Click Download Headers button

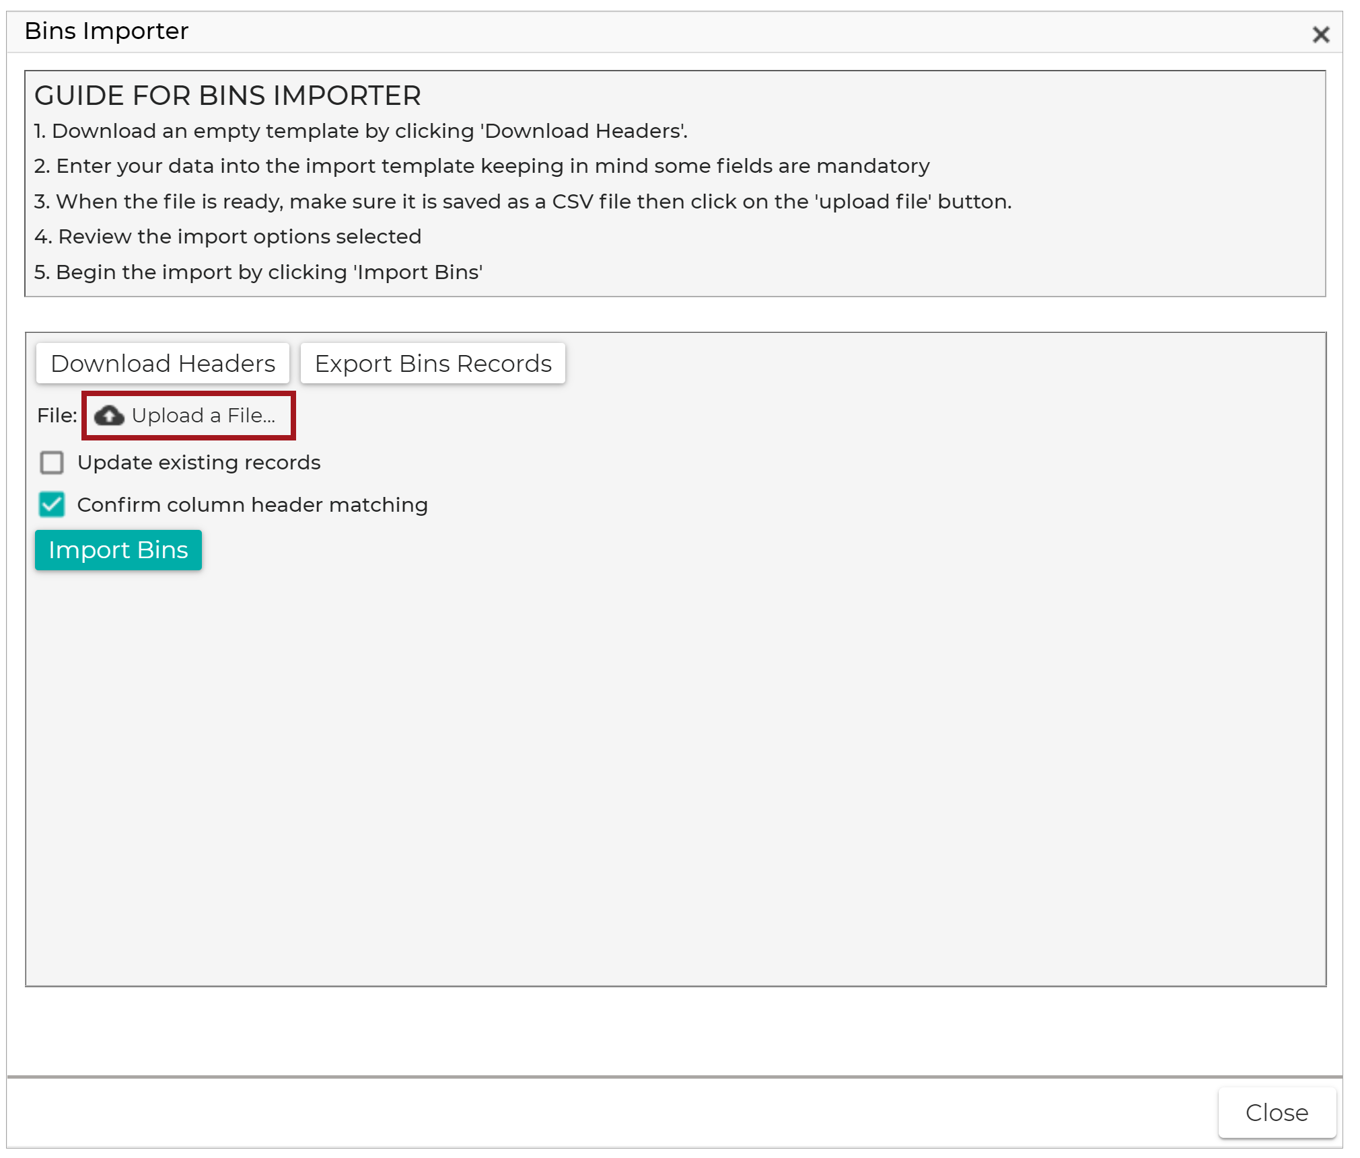coord(163,363)
